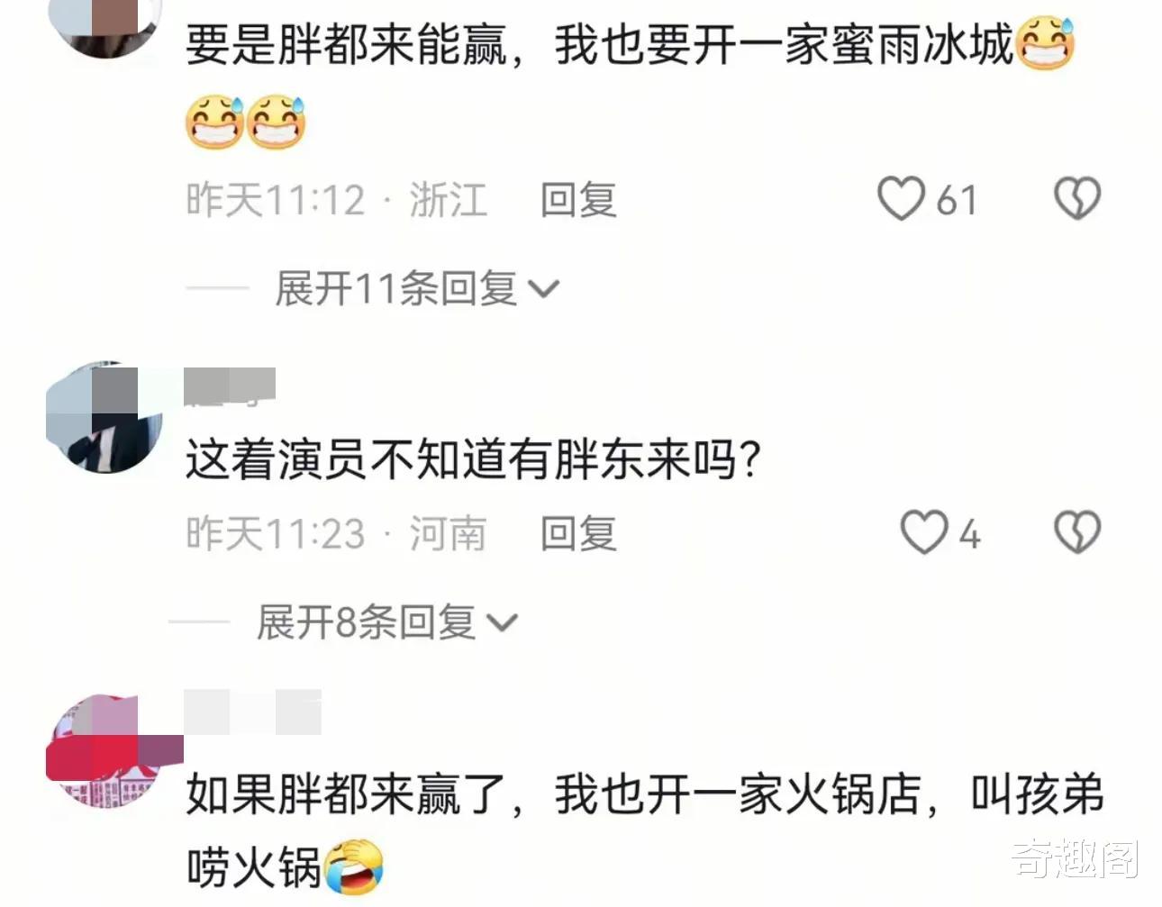Click the crying-laughing emoji after 唠火锅
1162x907 pixels.
354,867
